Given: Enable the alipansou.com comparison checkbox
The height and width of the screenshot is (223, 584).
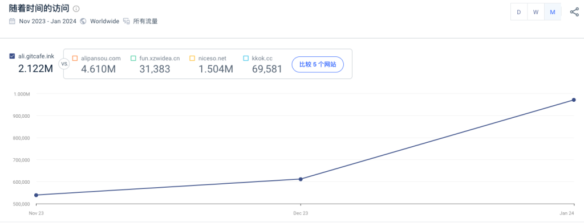Looking at the screenshot, I should (x=75, y=59).
